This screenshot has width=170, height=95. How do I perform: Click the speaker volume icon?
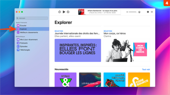pos(127,12)
